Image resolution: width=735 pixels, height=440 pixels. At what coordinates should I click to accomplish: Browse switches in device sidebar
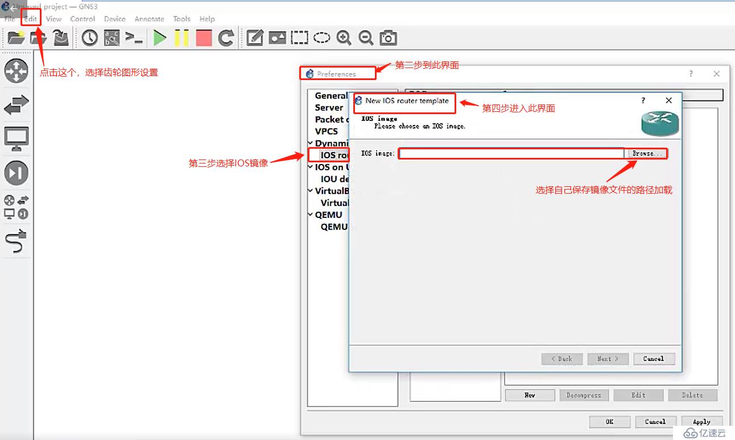click(16, 105)
